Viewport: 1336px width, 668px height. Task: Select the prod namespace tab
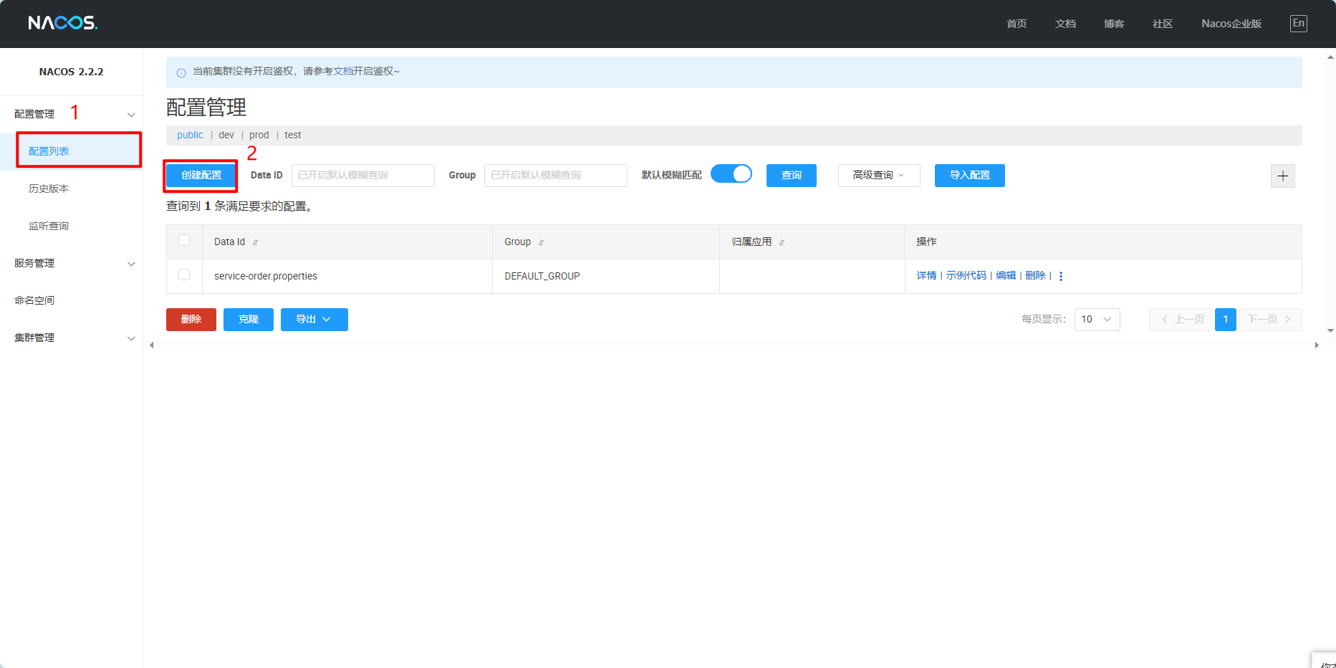(259, 135)
